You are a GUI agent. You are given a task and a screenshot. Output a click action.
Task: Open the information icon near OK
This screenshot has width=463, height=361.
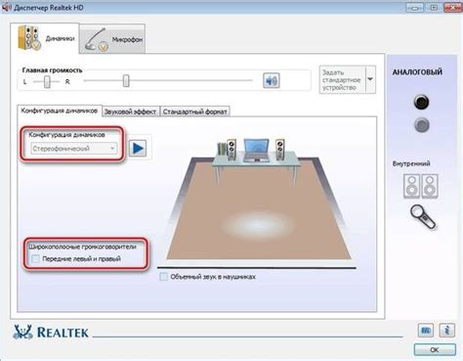446,331
